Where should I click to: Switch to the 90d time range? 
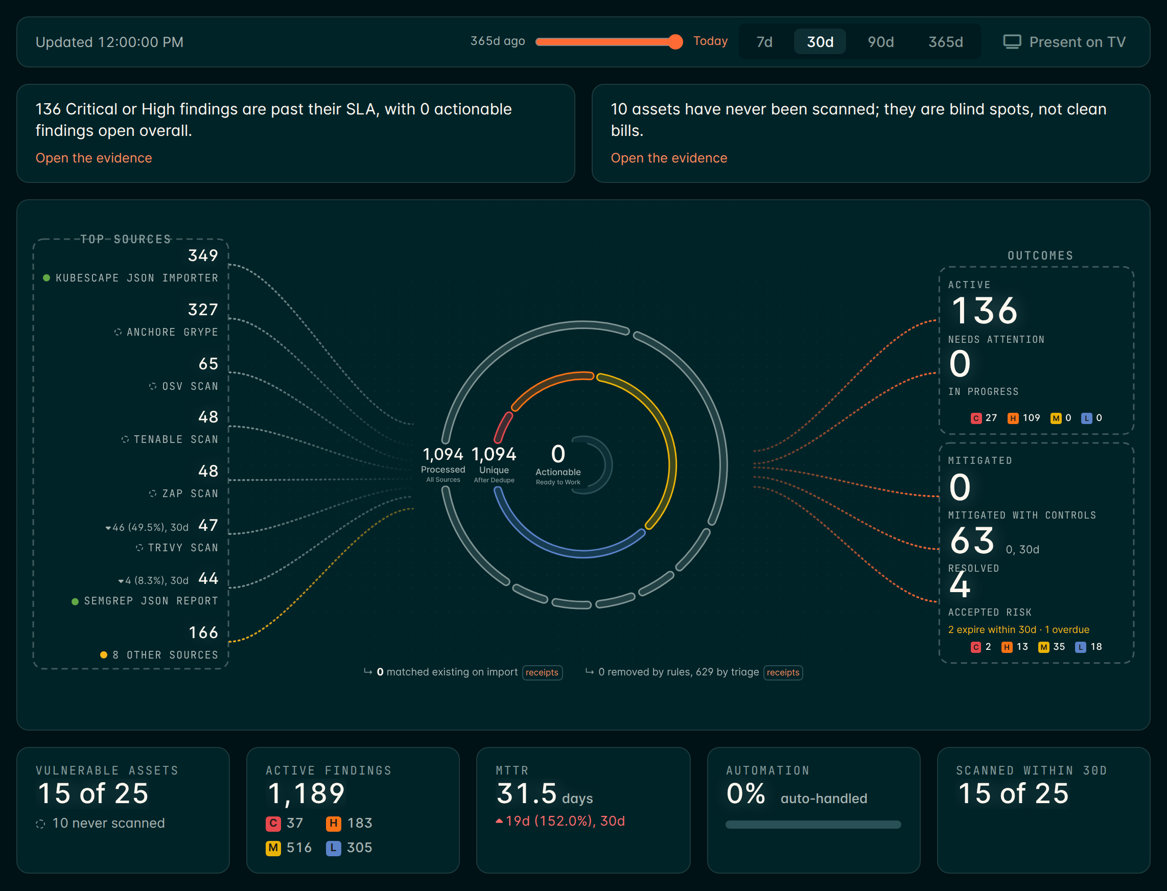(x=880, y=42)
